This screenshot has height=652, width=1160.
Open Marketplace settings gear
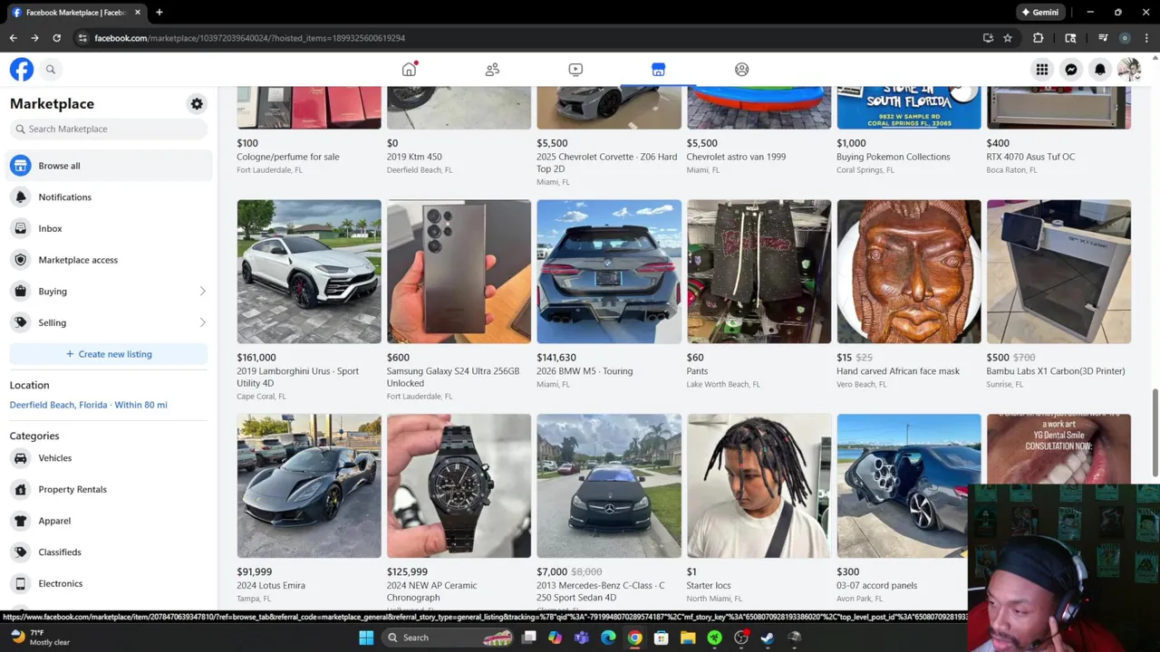click(197, 104)
